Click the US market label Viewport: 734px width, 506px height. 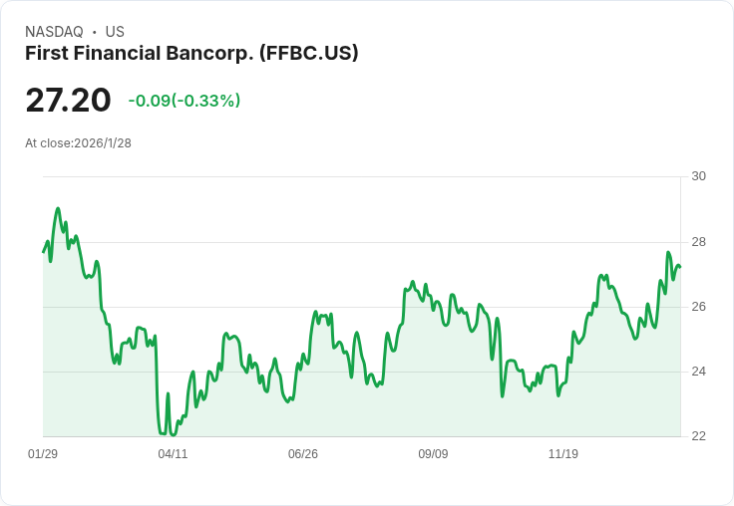pos(115,32)
